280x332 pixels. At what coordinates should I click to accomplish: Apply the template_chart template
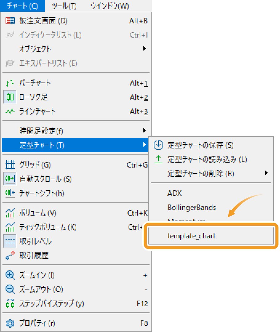211,236
